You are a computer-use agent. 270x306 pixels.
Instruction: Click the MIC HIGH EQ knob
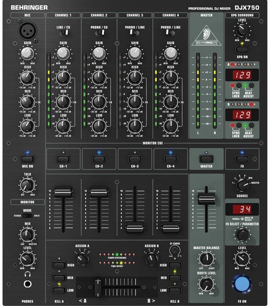pos(28,78)
